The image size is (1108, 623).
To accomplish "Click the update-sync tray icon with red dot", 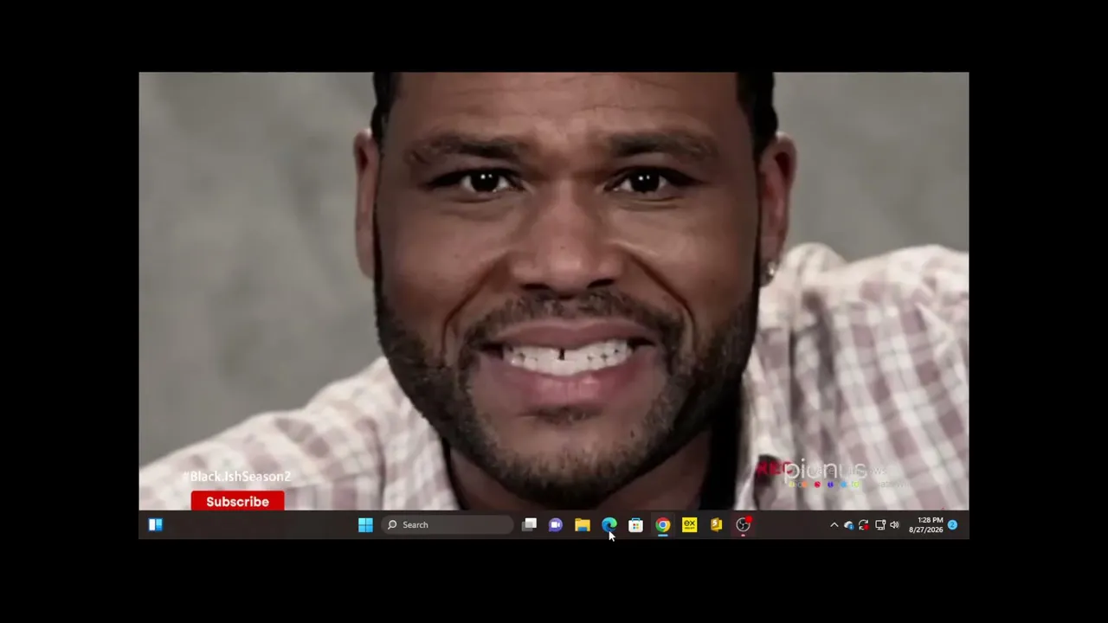I will point(864,524).
